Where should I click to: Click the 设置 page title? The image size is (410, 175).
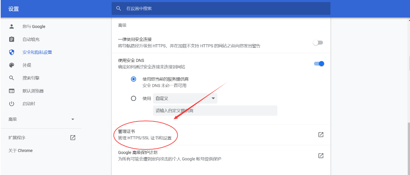click(x=14, y=9)
